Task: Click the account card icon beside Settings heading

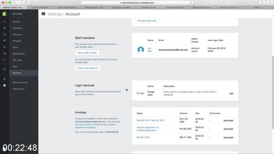Action: tap(43, 14)
